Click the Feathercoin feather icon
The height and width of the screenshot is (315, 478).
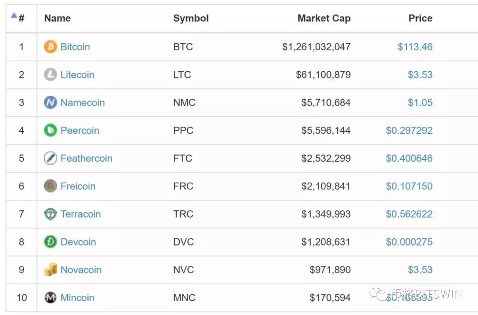[x=50, y=158]
